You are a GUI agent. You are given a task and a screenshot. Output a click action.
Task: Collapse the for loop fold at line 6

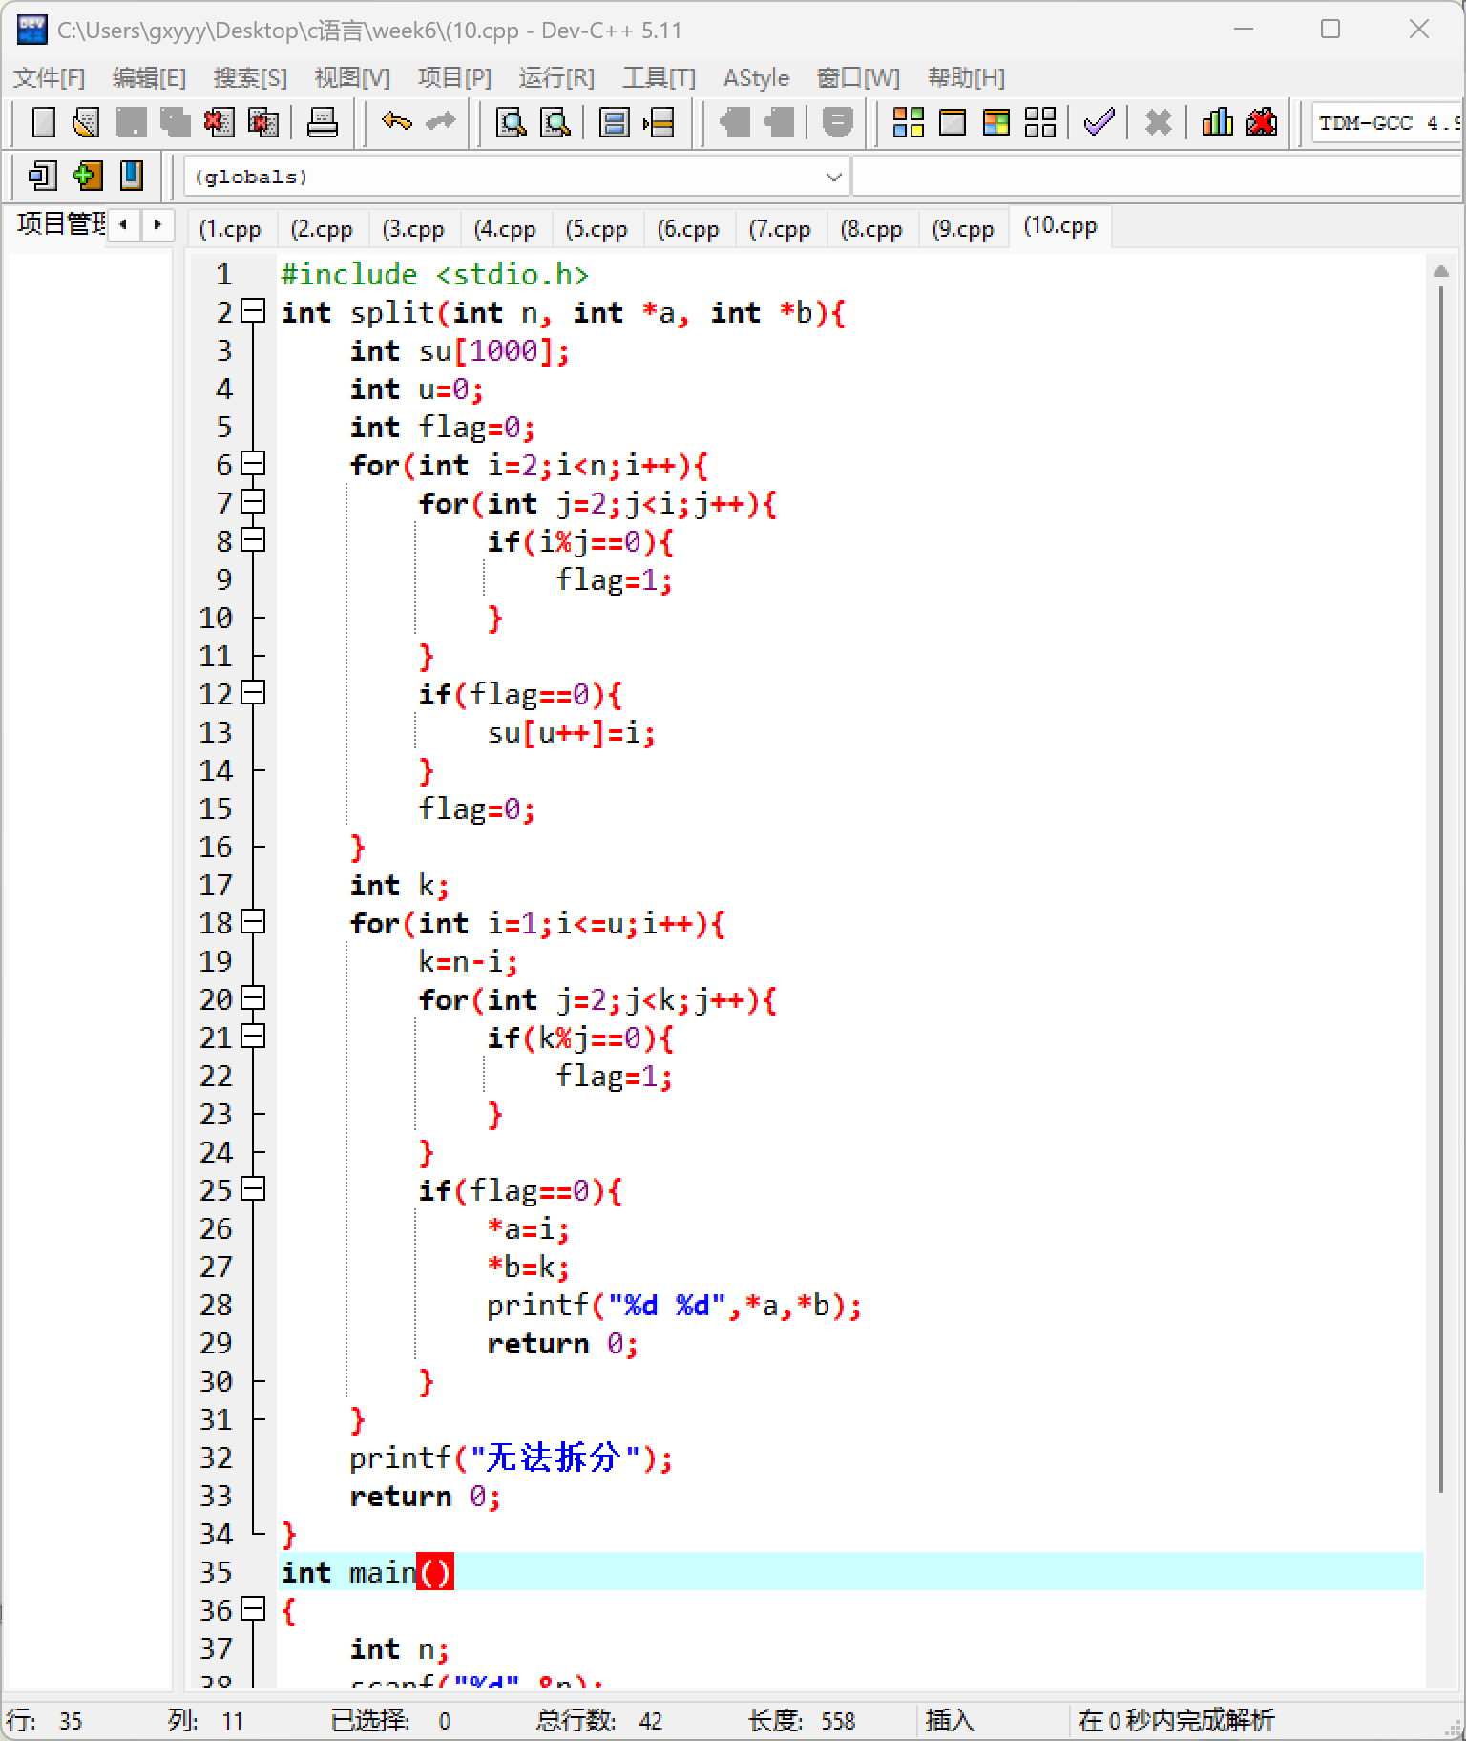pyautogui.click(x=253, y=464)
